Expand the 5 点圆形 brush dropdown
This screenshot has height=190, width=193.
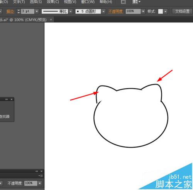103,12
